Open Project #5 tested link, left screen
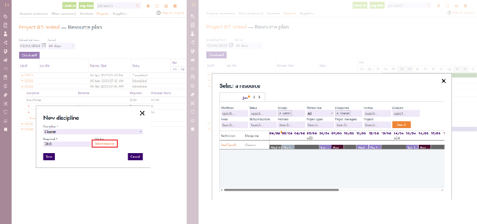Image resolution: width=477 pixels, height=224 pixels. pos(39,27)
